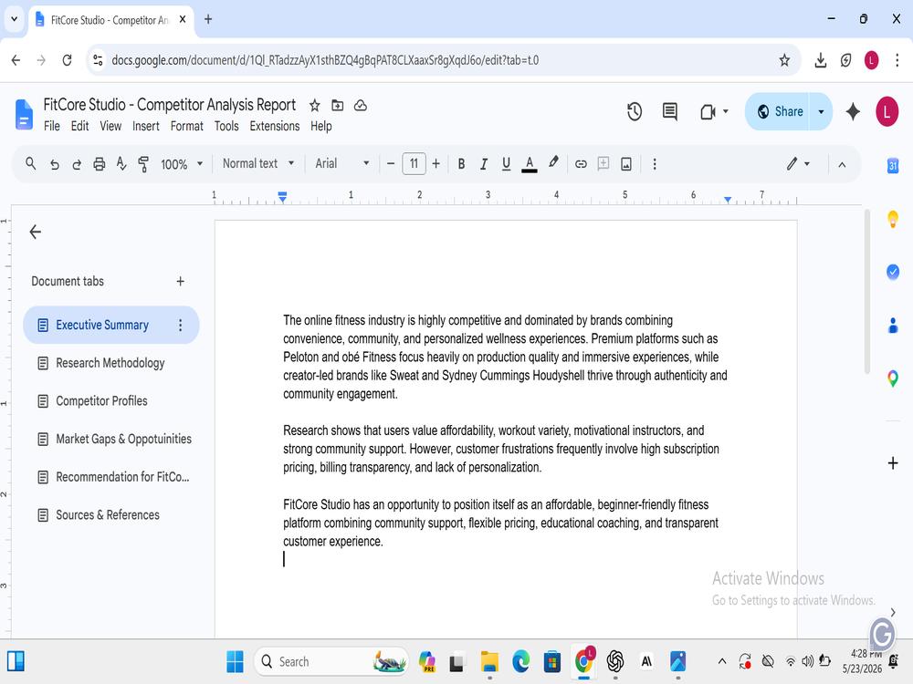Image resolution: width=913 pixels, height=684 pixels.
Task: Open Executive Summary tab options
Action: pyautogui.click(x=181, y=326)
